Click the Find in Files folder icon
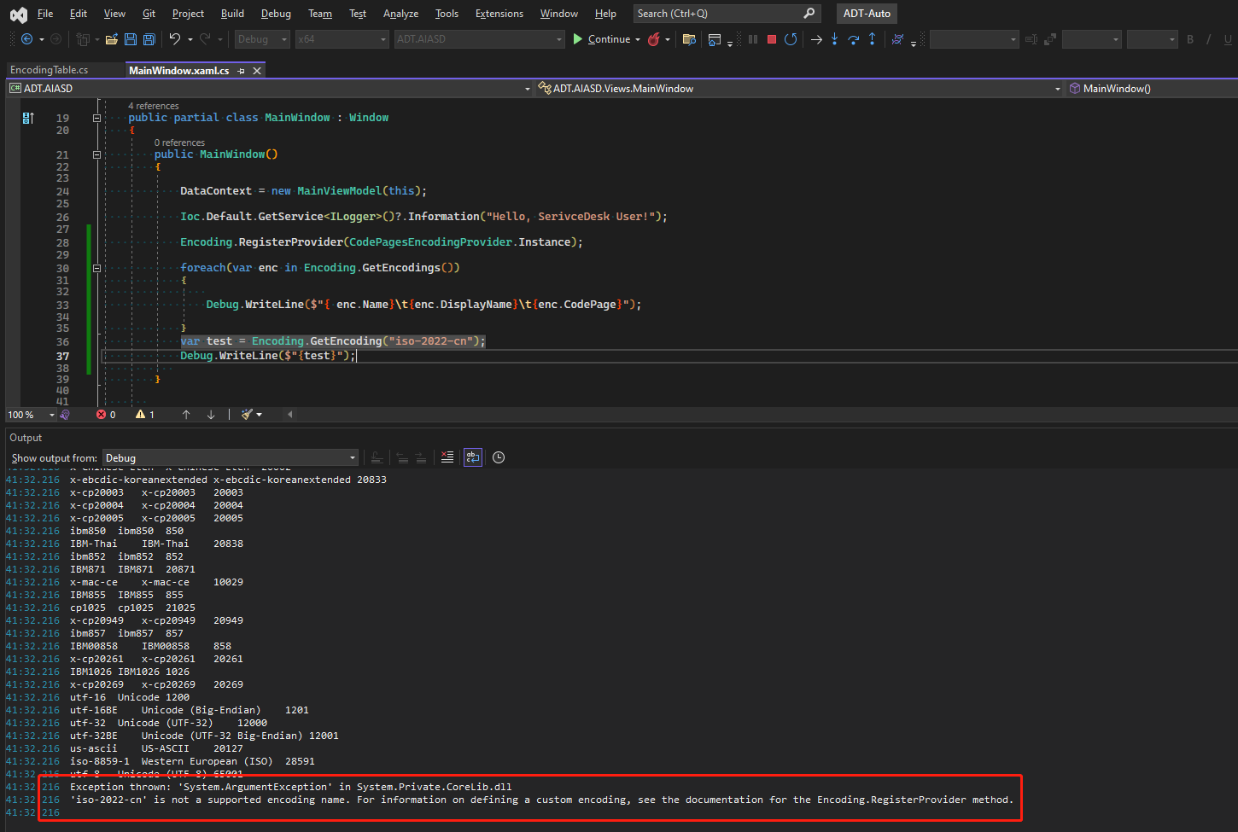 [689, 39]
